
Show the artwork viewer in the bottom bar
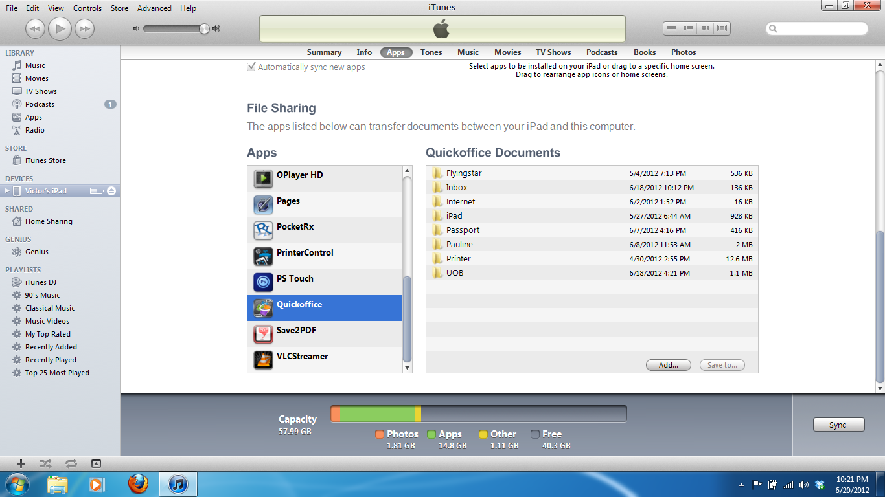[x=96, y=463]
